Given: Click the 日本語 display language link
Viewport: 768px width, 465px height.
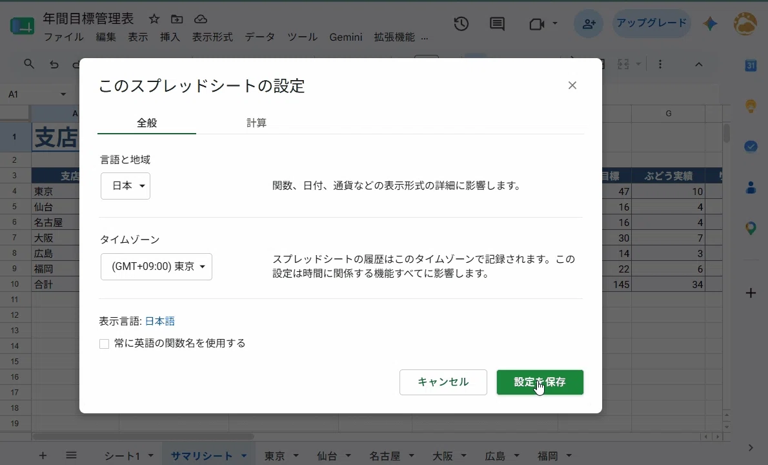Looking at the screenshot, I should (x=159, y=321).
